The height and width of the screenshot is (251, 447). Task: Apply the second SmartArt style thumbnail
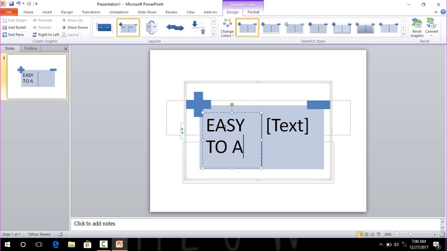pos(271,27)
